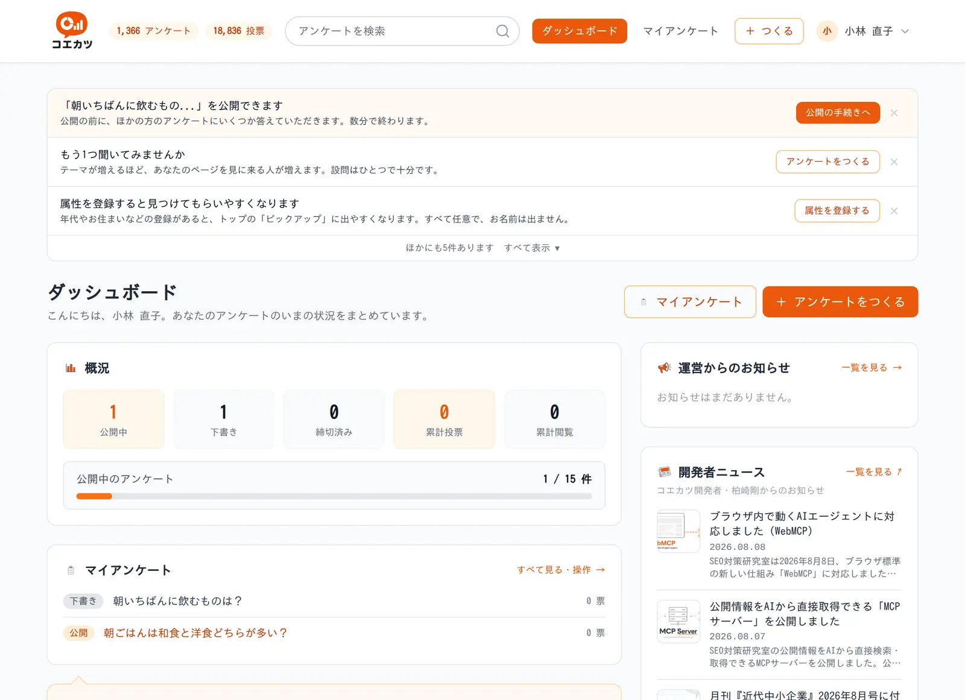Open the 公開情報をAIから直接取得できる news headline
The width and height of the screenshot is (965, 700).
[x=805, y=614]
